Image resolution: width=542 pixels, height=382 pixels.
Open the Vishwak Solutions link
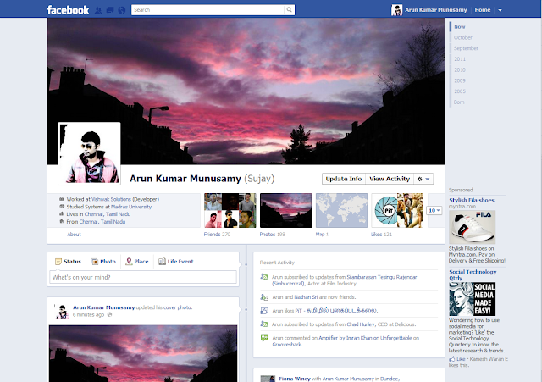(111, 199)
